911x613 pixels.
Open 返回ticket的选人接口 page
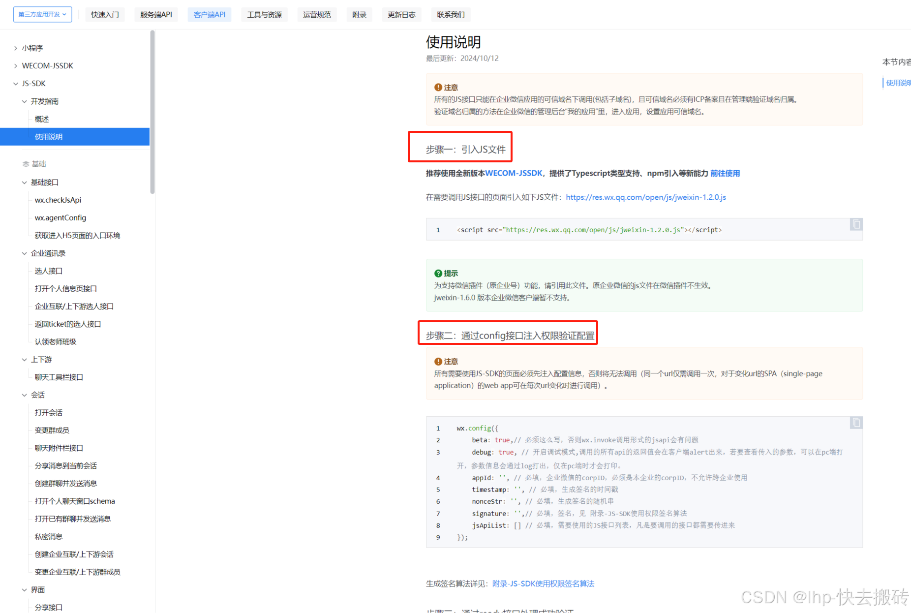click(68, 324)
